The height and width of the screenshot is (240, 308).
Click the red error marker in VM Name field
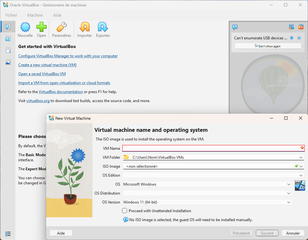(302, 148)
